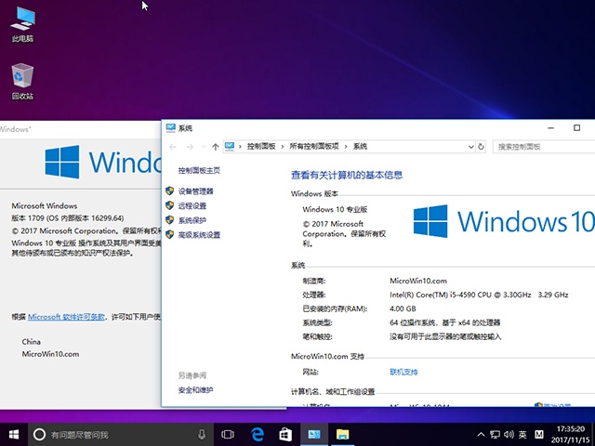Image resolution: width=595 pixels, height=446 pixels.
Task: Click computer icon in address bar
Action: click(230, 146)
